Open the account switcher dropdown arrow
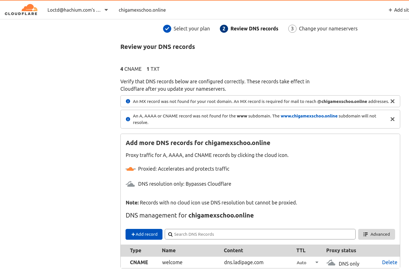Screen dimensions: 409x271 106,10
